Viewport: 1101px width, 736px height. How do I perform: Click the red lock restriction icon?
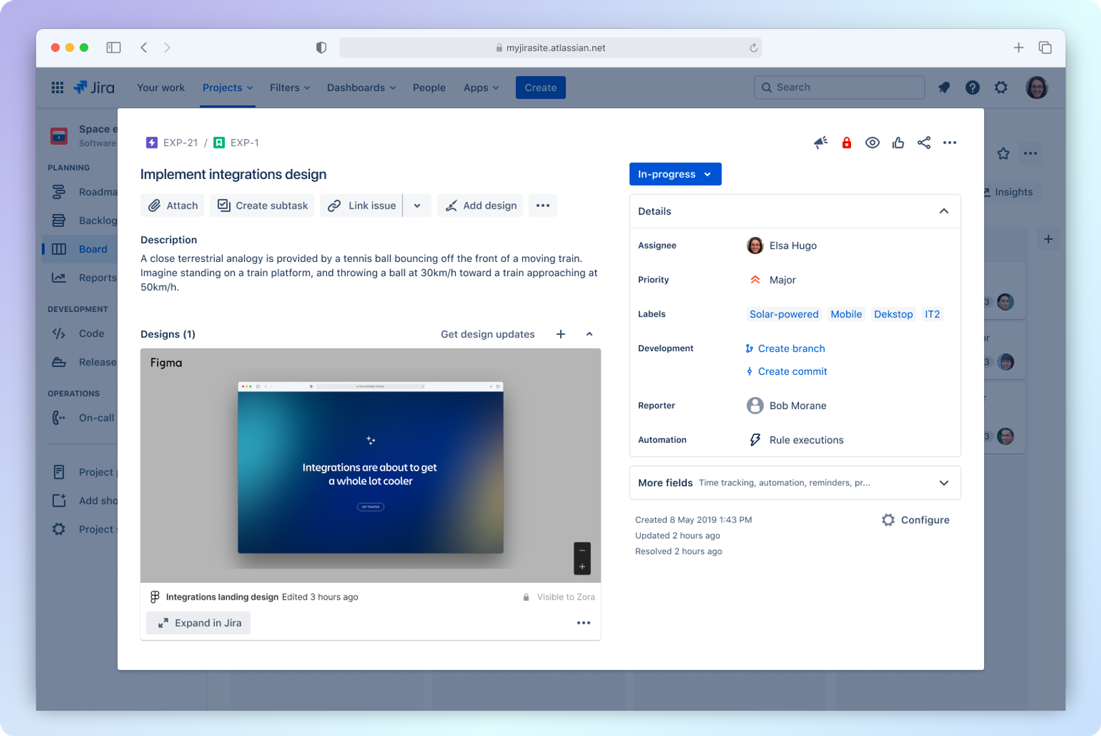click(x=846, y=142)
